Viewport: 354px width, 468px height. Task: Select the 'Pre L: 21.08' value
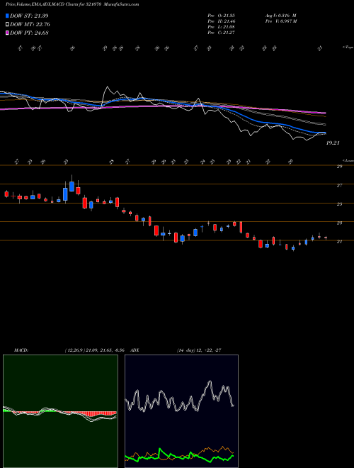coord(221,27)
